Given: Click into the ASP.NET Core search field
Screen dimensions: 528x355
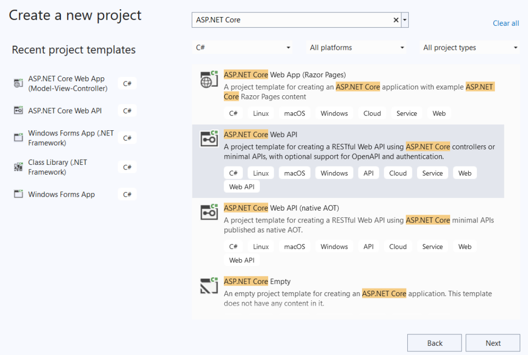Looking at the screenshot, I should tap(292, 20).
